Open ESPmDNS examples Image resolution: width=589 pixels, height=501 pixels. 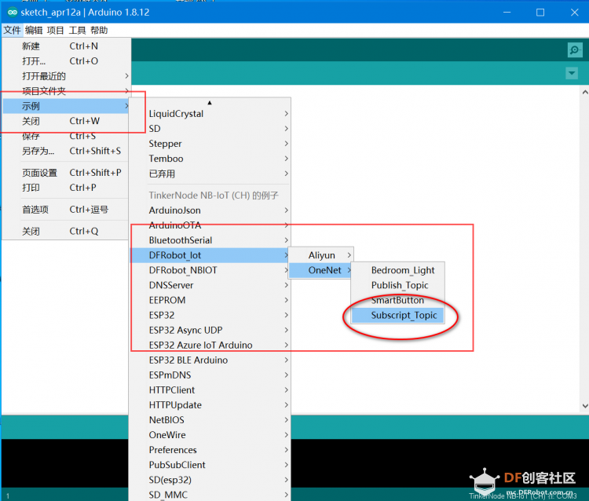(210, 375)
